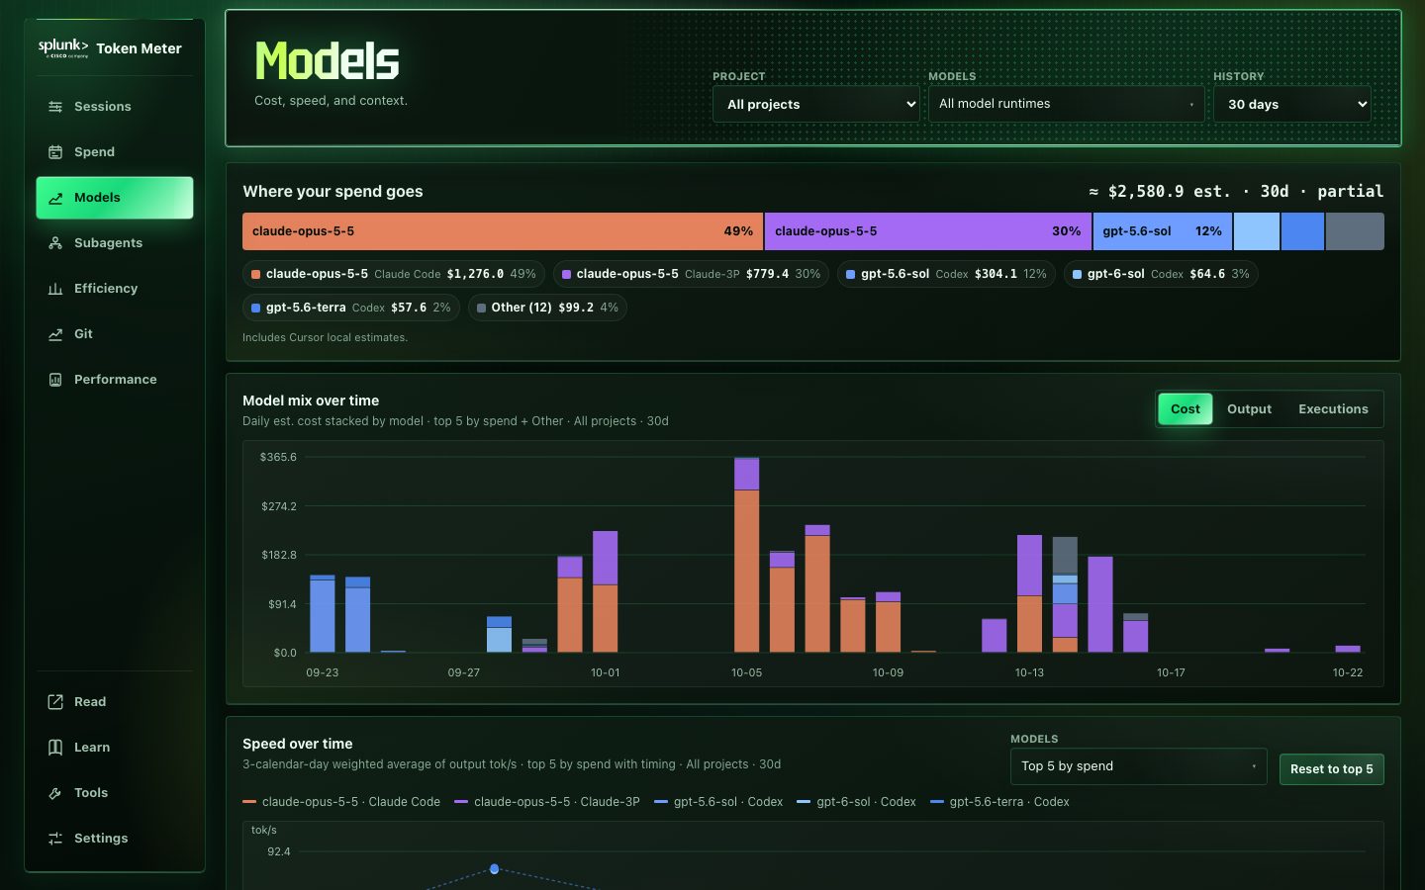Click the Learn book icon
Image resolution: width=1425 pixels, height=890 pixels.
pos(55,748)
